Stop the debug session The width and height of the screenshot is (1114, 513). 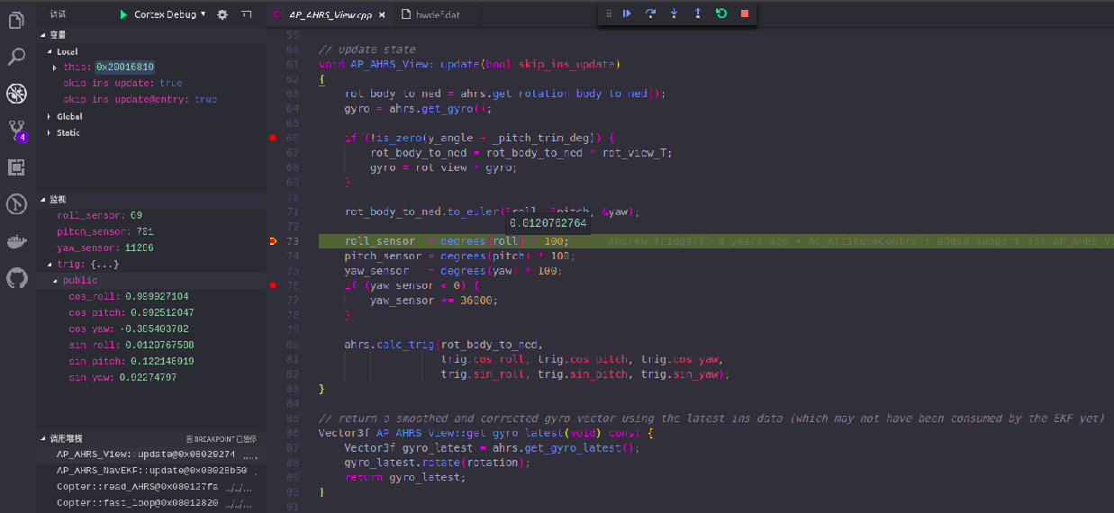(x=744, y=13)
